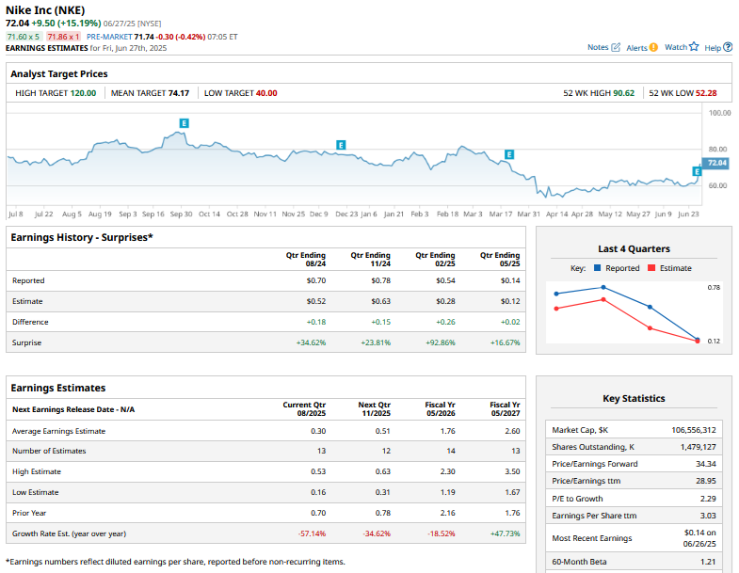Viewport: 739px width, 573px height.
Task: Add NKE to watchlist with star icon
Action: 694,47
